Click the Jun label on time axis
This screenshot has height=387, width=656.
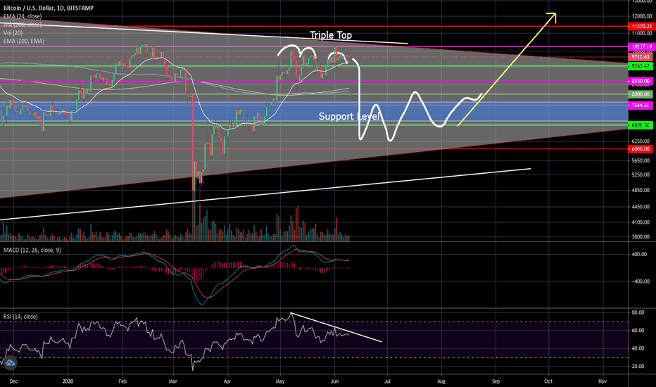[x=334, y=381]
